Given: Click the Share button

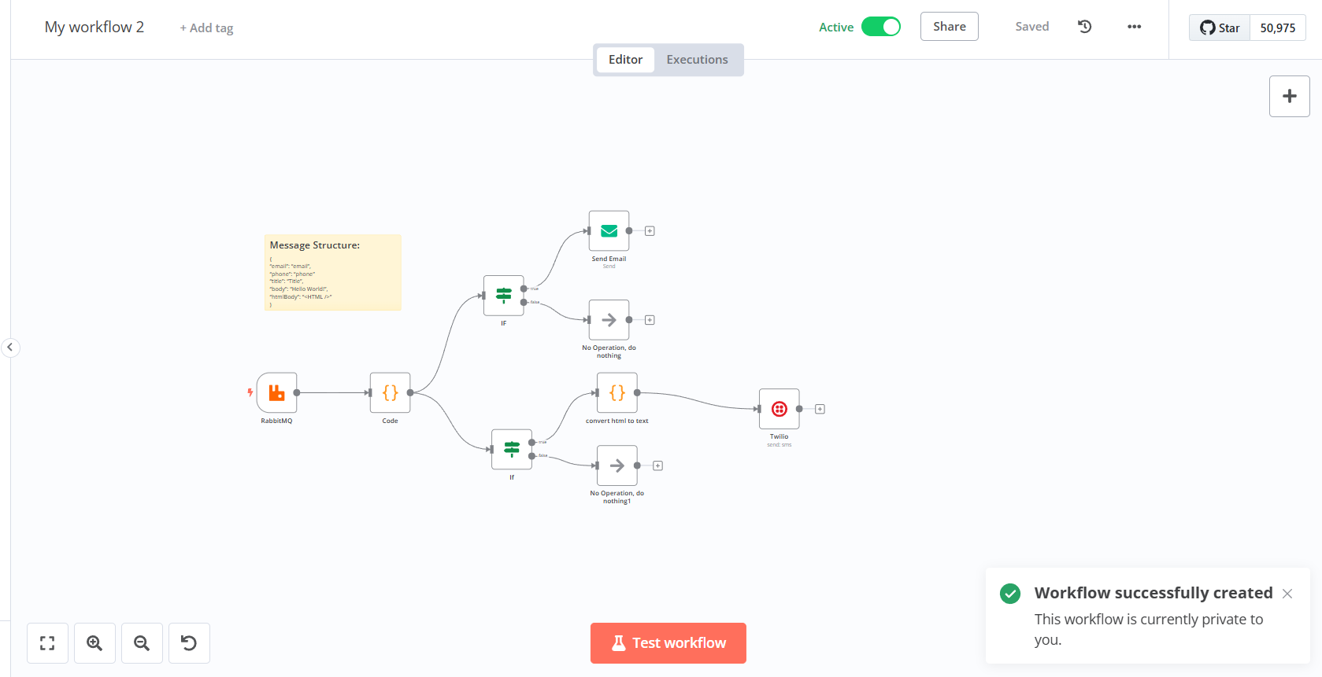Looking at the screenshot, I should tap(949, 27).
